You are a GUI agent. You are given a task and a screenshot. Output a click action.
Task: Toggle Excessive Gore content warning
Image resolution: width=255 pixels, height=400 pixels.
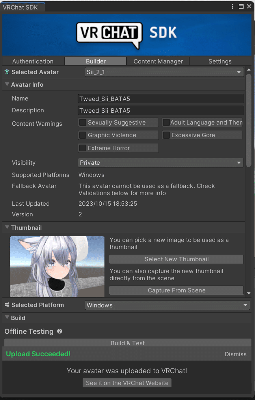tap(166, 135)
